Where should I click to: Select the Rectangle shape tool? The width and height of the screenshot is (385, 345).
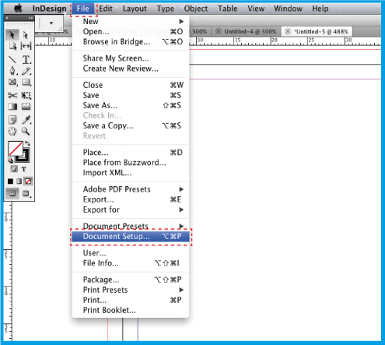coord(26,83)
